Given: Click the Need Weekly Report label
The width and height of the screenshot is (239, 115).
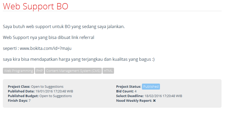Looking at the screenshot, I should [x=134, y=101].
